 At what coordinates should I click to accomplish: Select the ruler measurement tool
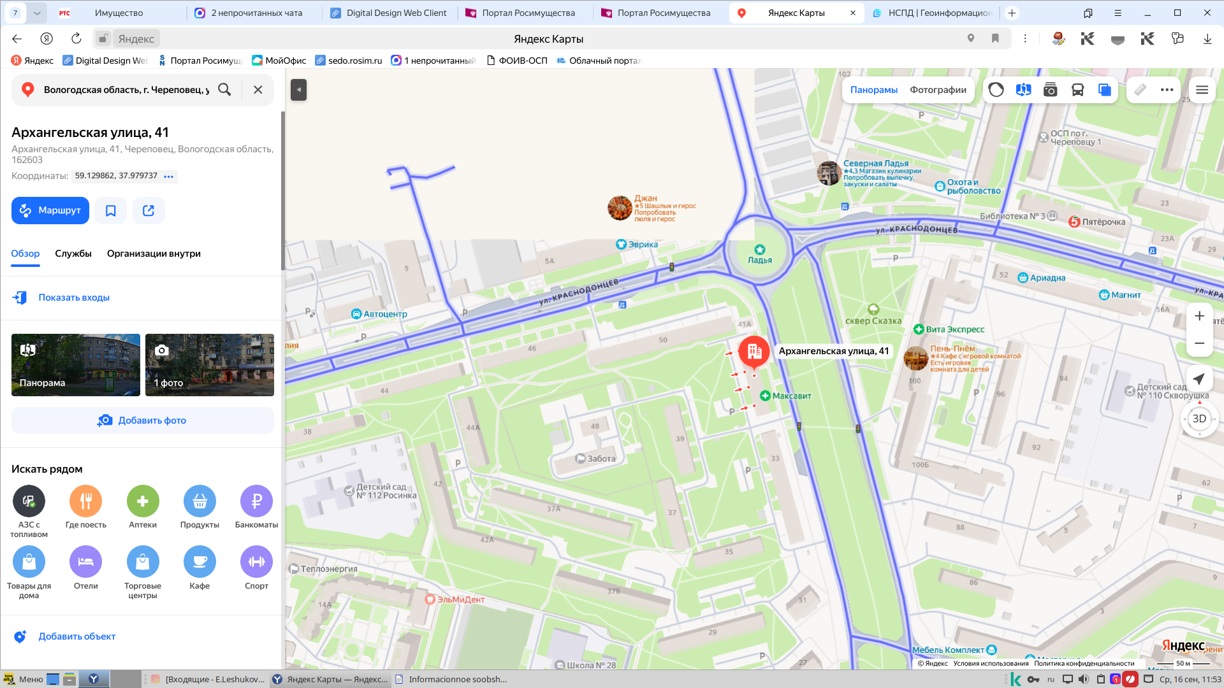[x=1140, y=90]
